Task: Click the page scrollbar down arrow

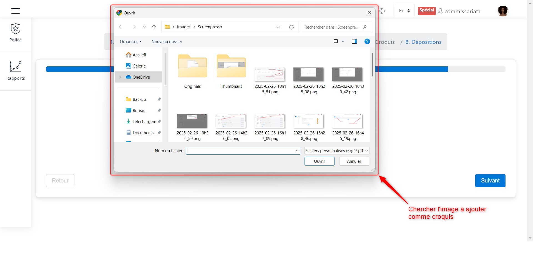Action: click(x=530, y=238)
